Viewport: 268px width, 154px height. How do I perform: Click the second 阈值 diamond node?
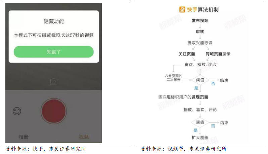point(200,122)
